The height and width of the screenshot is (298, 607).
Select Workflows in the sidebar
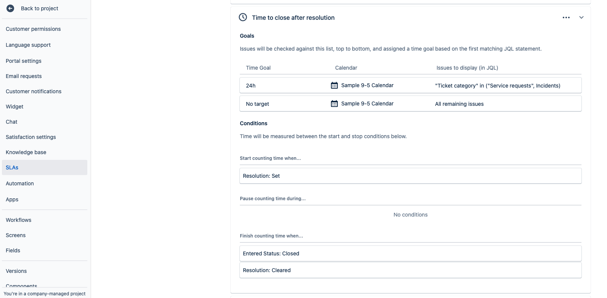19,220
